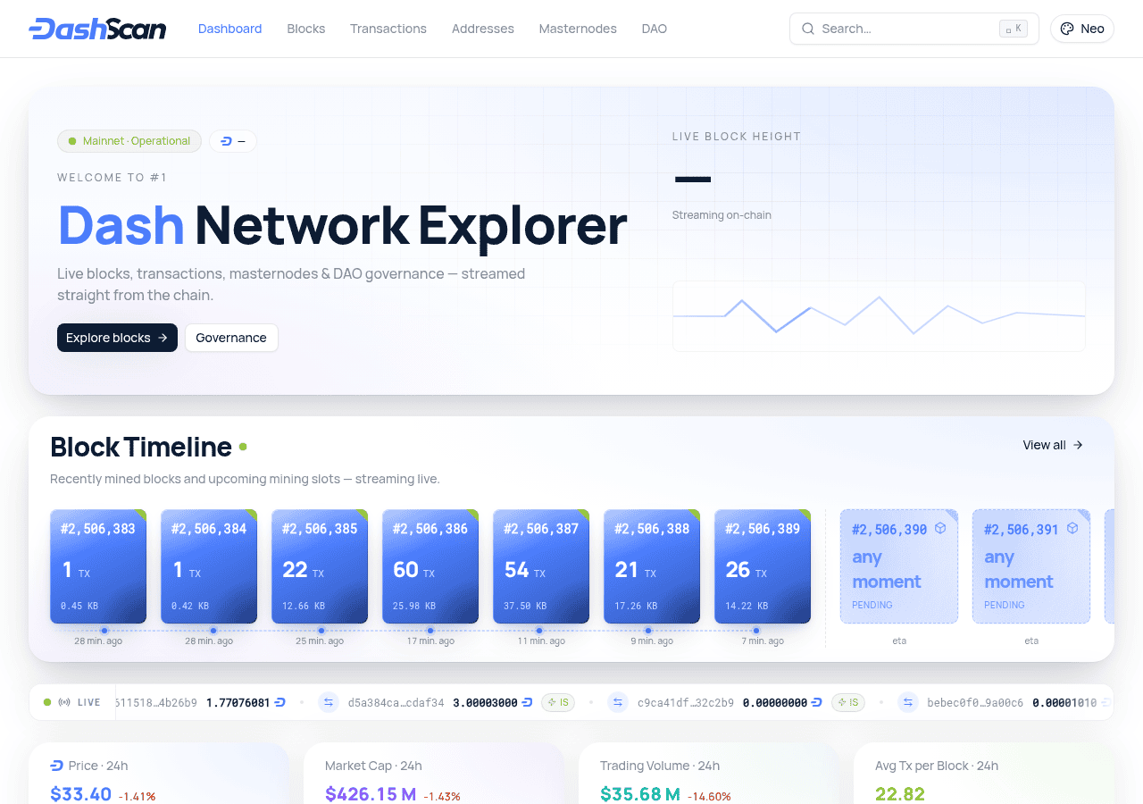This screenshot has width=1143, height=804.
Task: Click the Dash icon next to Price · 24h
Action: [x=57, y=766]
